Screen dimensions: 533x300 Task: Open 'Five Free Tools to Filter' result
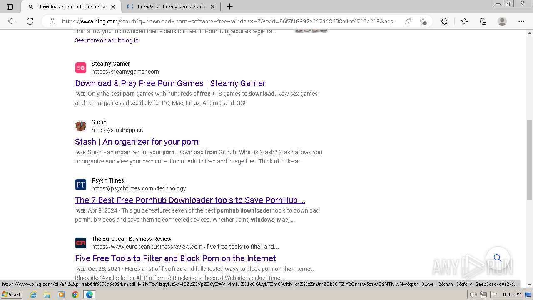(x=175, y=258)
